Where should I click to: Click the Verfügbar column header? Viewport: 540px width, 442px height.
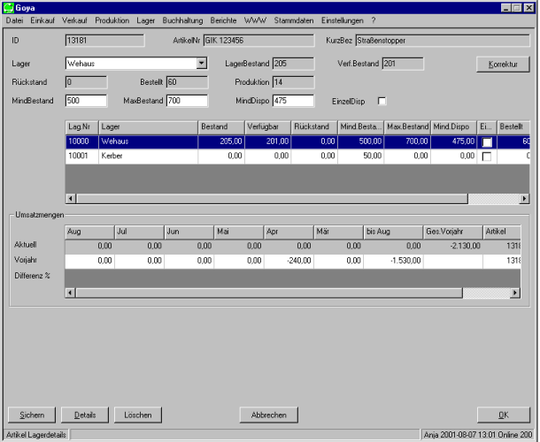(267, 127)
